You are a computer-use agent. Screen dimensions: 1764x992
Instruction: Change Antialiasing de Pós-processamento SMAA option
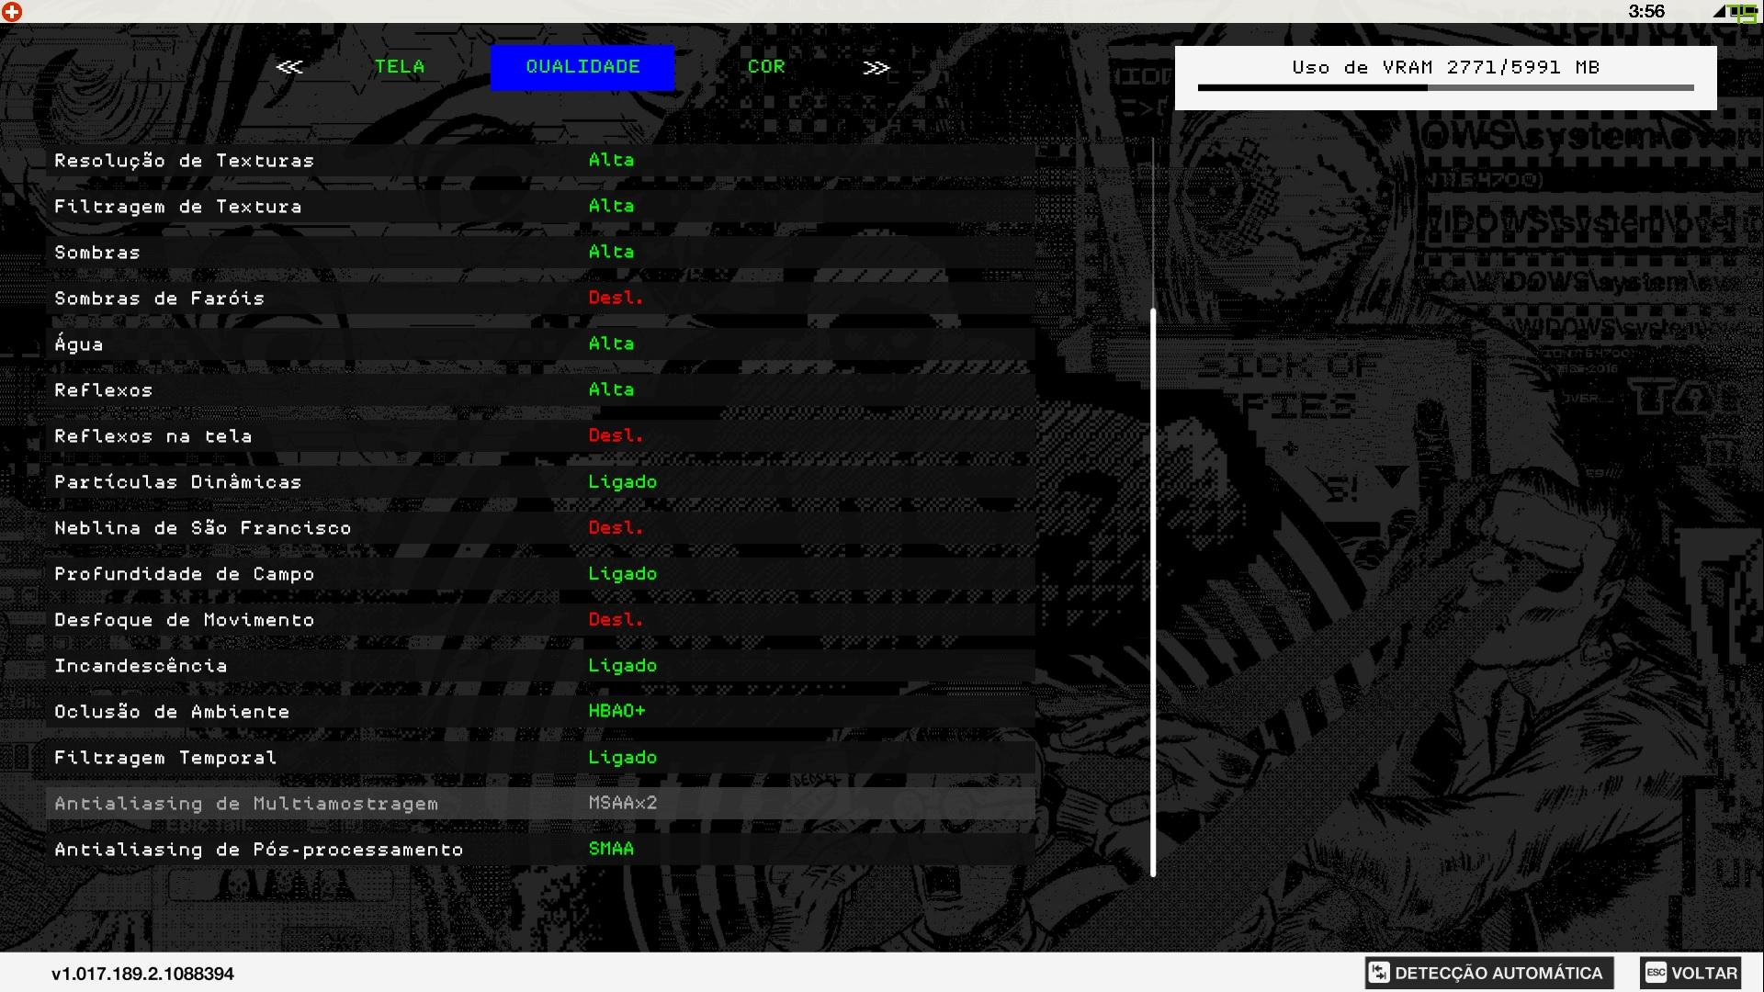[611, 849]
